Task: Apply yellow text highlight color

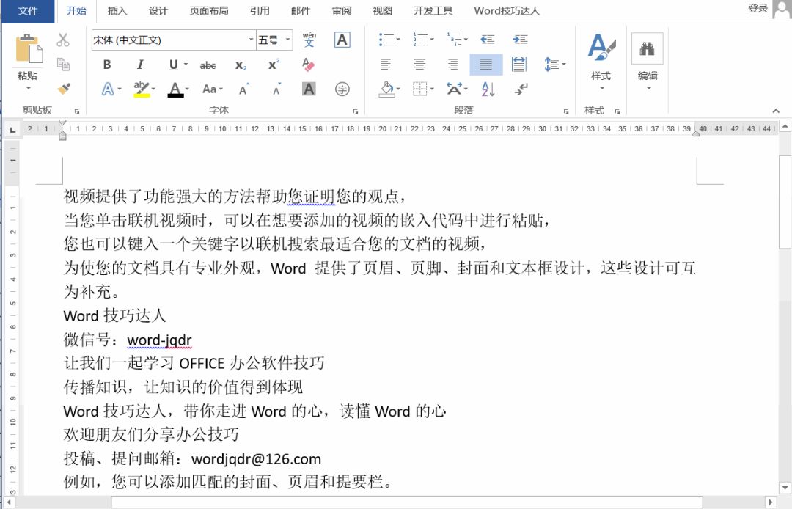Action: [x=142, y=89]
